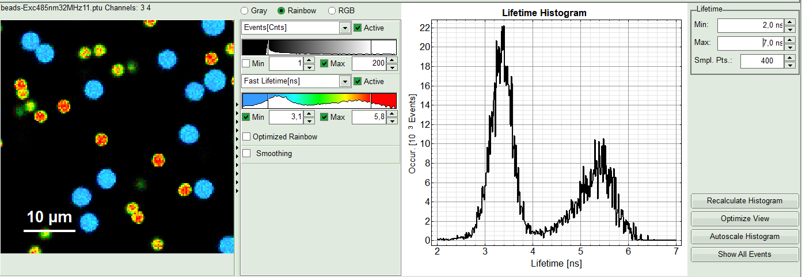Increase the Events Max value with up arrow
This screenshot has height=277, width=802.
pyautogui.click(x=392, y=60)
